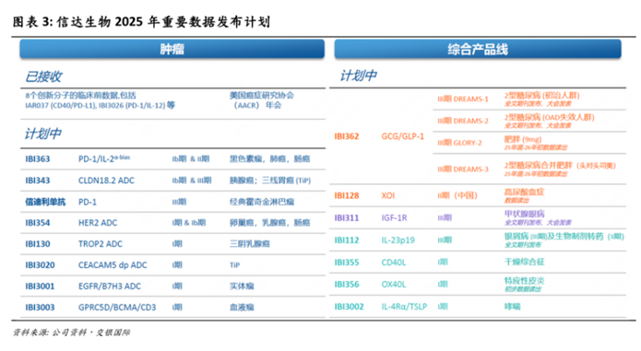This screenshot has width=641, height=351.
Task: Click the 肿瘤 blue header banner
Action: [x=172, y=49]
